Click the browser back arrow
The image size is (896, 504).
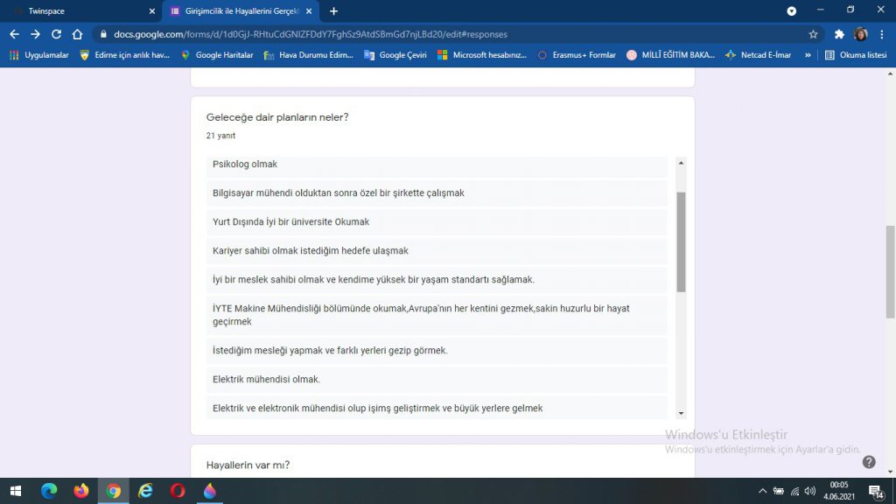14,34
